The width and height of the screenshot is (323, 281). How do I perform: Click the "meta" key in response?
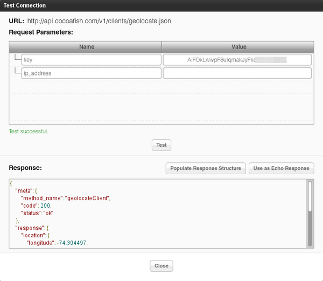pos(24,191)
